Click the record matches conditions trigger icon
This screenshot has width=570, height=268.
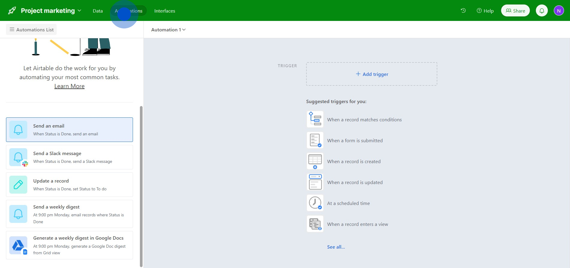coord(315,120)
